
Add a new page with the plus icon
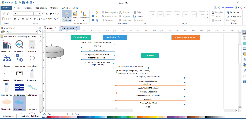(x=70, y=114)
